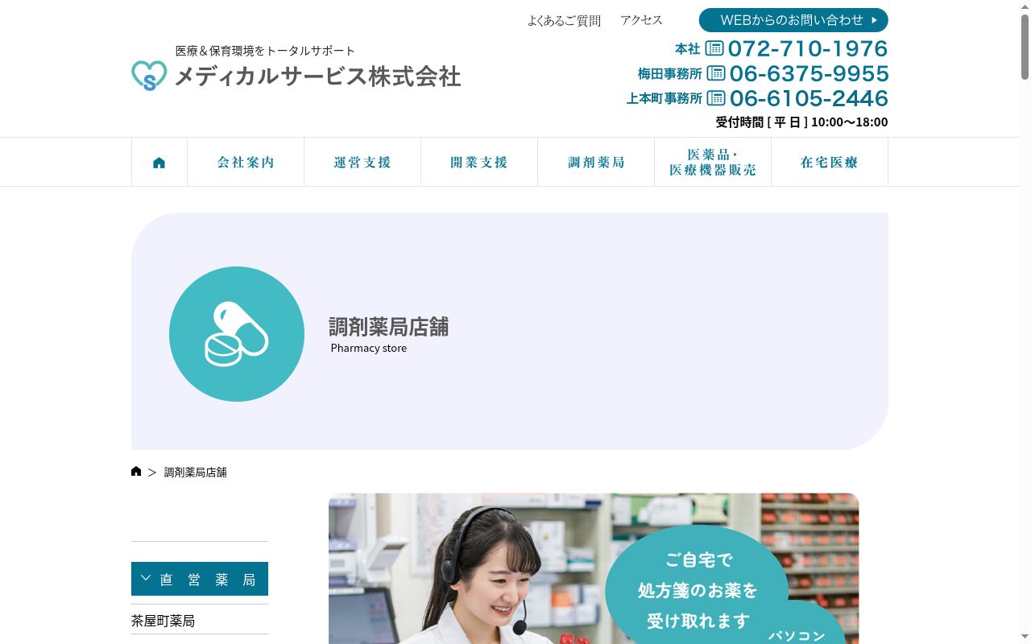1031x644 pixels.
Task: Open the 開業支援 menu item
Action: click(x=479, y=162)
